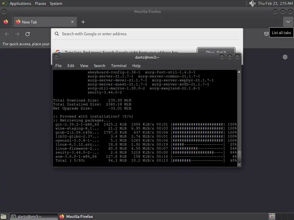
Task: Maximize the dartz@vm3 terminal window
Action: [x=230, y=57]
